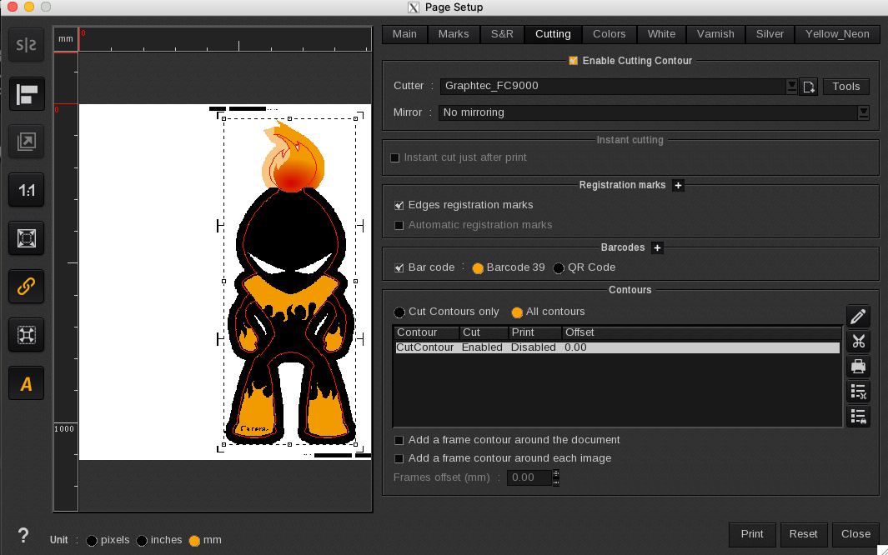
Task: Expand the Registration marks options with the plus
Action: tap(678, 185)
